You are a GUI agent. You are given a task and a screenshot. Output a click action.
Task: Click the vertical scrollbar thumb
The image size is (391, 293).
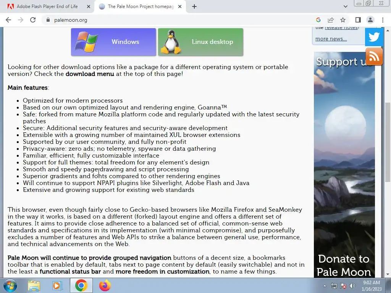click(x=388, y=142)
